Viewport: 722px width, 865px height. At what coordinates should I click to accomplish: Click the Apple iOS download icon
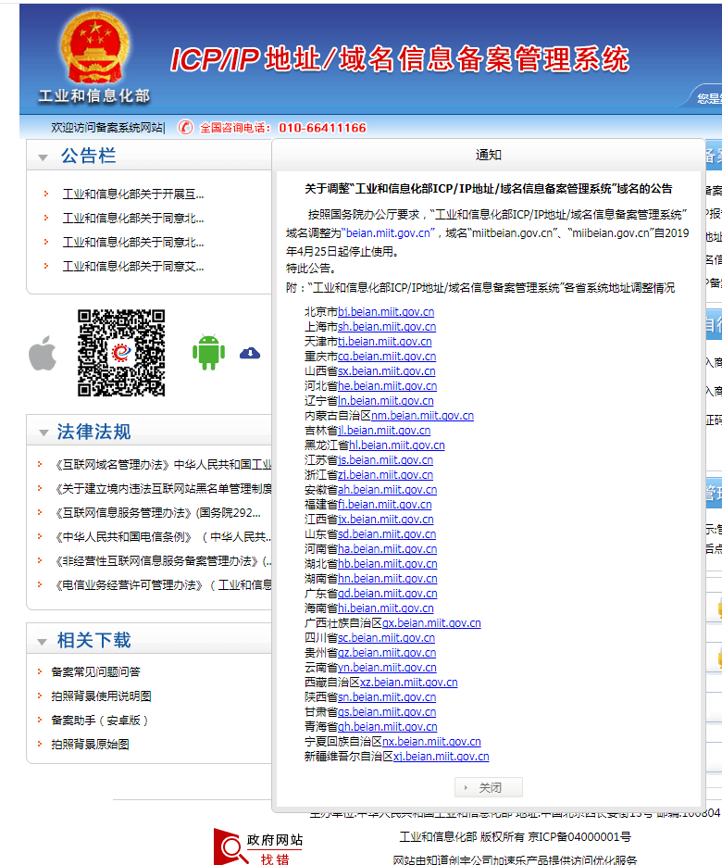coord(43,353)
